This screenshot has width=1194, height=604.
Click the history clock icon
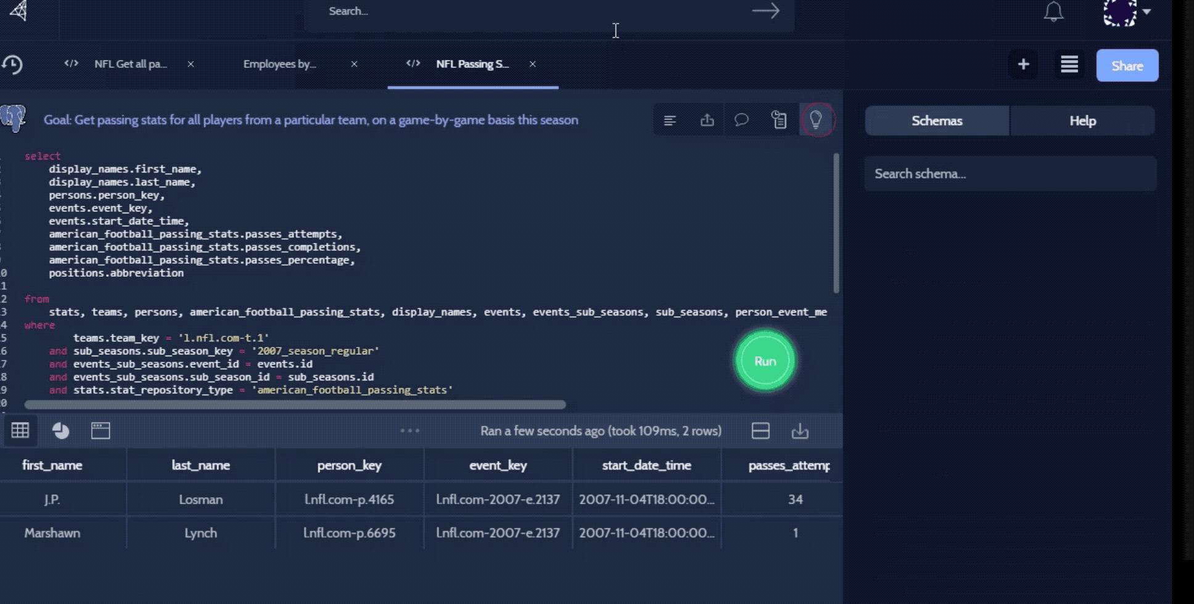click(12, 65)
